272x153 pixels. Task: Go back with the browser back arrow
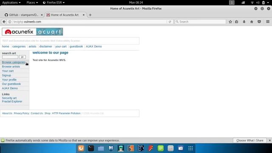(4, 22)
